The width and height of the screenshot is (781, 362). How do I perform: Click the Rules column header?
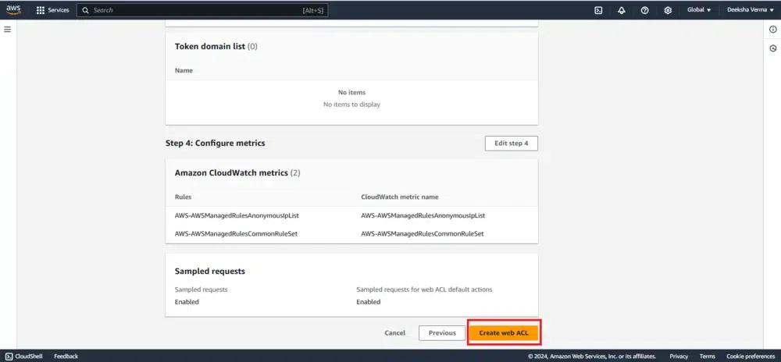point(183,197)
